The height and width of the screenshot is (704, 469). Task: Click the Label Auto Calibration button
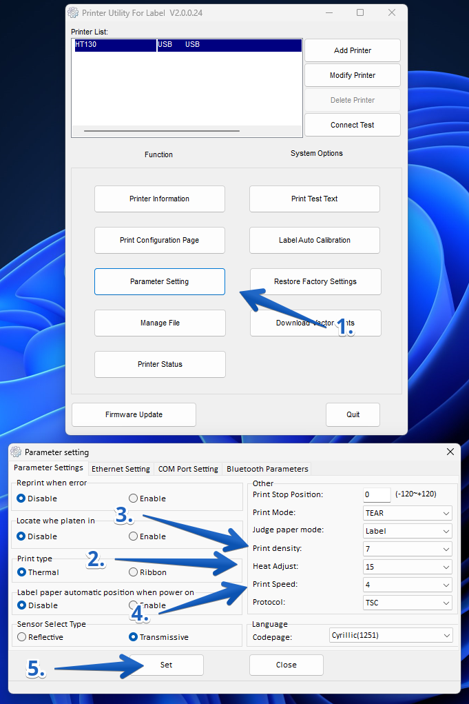pos(315,240)
